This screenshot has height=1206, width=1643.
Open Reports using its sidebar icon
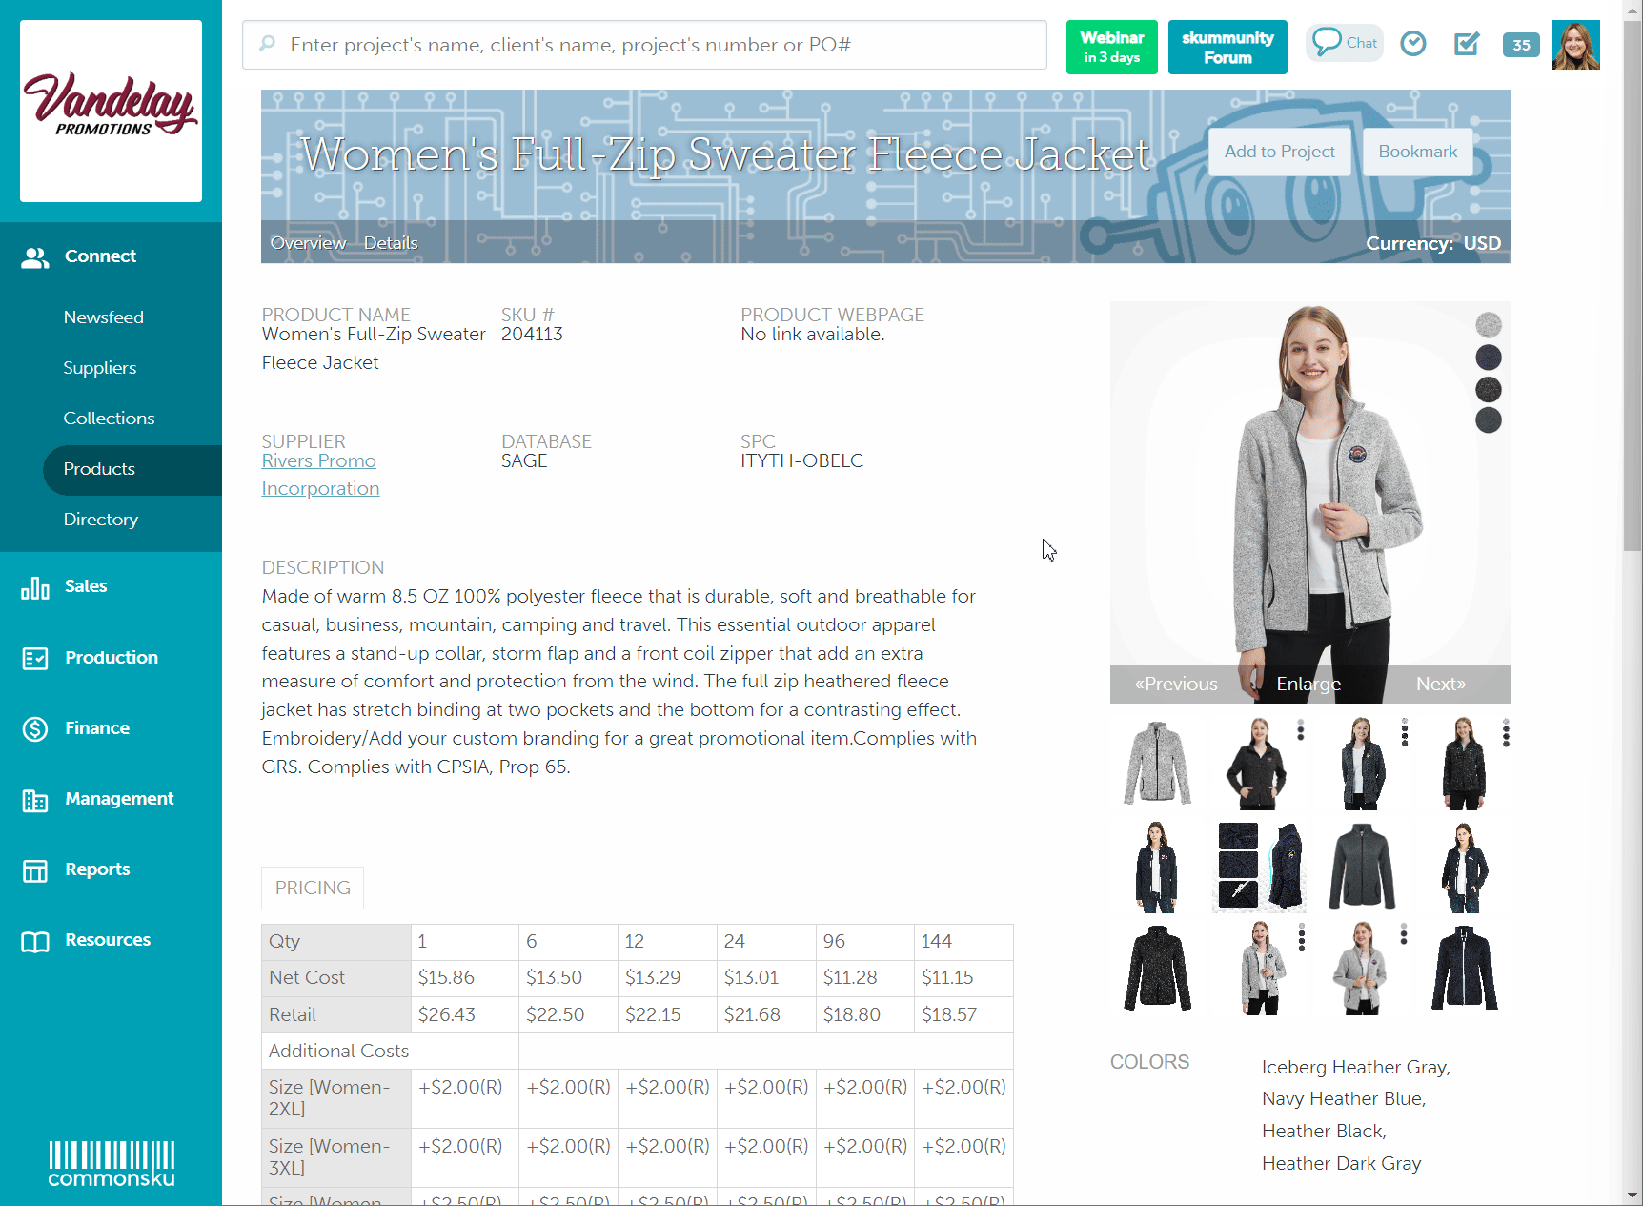pyautogui.click(x=34, y=869)
